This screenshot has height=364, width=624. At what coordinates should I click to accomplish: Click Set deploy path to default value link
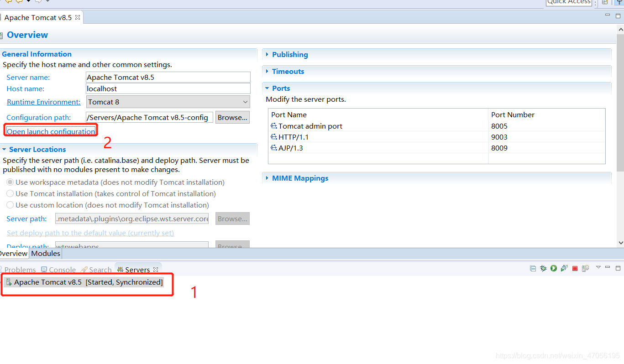tap(90, 233)
